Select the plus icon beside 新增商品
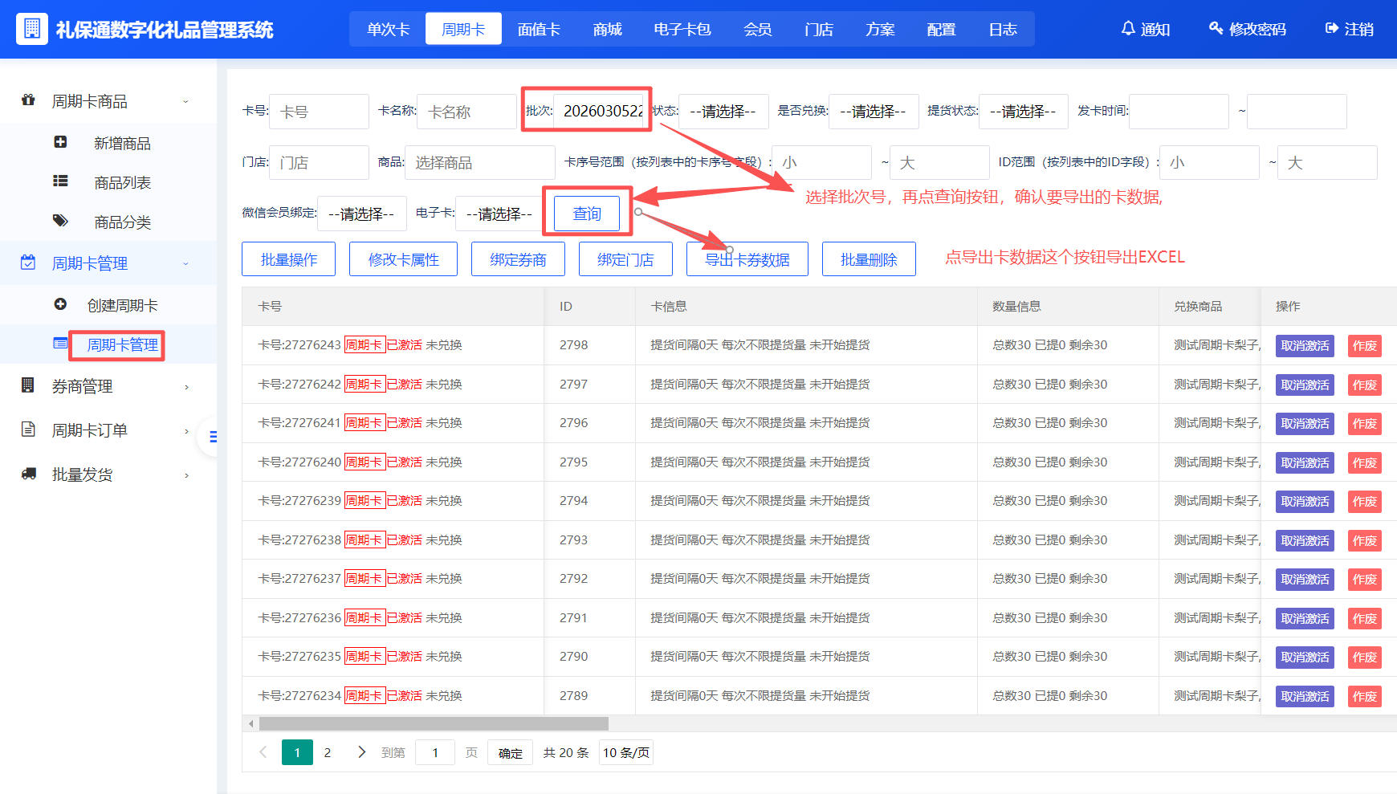This screenshot has height=794, width=1397. coord(61,142)
